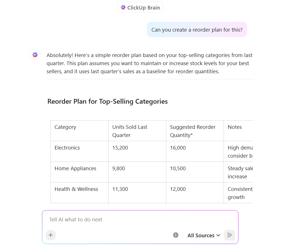This screenshot has height=249, width=293.
Task: Click the Suggested Reorder Quantity header
Action: (x=193, y=131)
